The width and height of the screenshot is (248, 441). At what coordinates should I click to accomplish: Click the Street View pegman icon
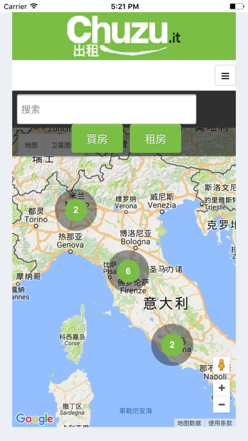221,365
